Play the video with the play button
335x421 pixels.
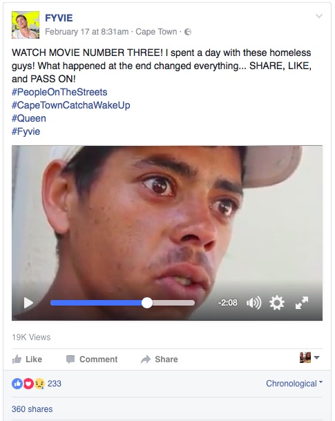click(28, 303)
